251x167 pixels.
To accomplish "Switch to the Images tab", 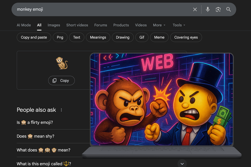I will [54, 25].
